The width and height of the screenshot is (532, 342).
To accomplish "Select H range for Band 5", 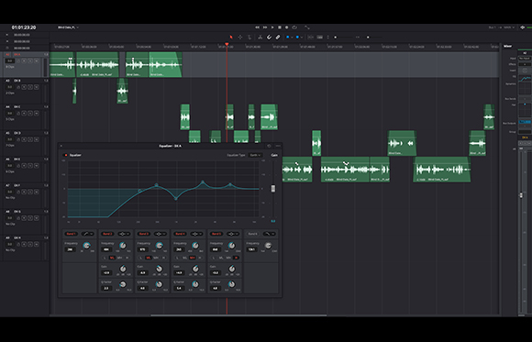I will pyautogui.click(x=236, y=258).
